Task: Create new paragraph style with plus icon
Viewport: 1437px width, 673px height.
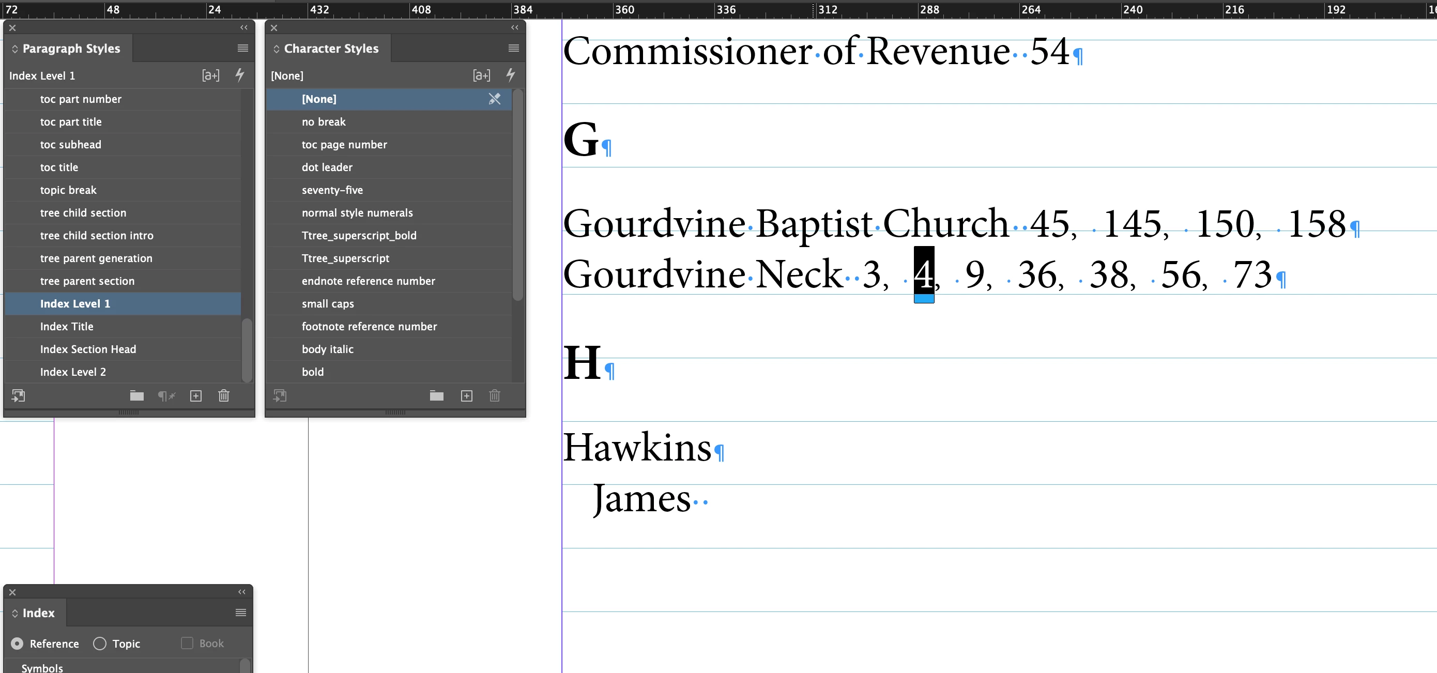Action: 196,395
